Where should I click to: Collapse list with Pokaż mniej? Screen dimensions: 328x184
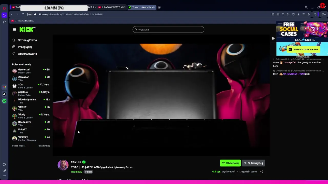44,146
